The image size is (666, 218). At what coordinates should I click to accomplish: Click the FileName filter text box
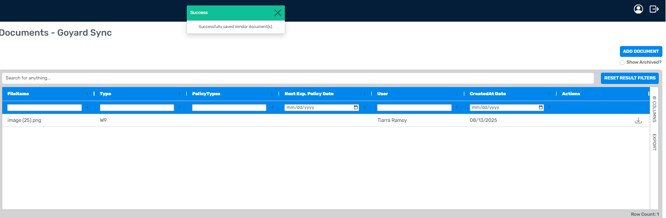(x=44, y=108)
